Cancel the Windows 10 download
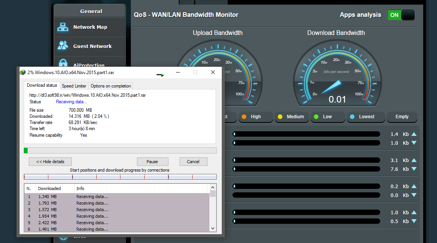This screenshot has width=437, height=243. [x=193, y=162]
